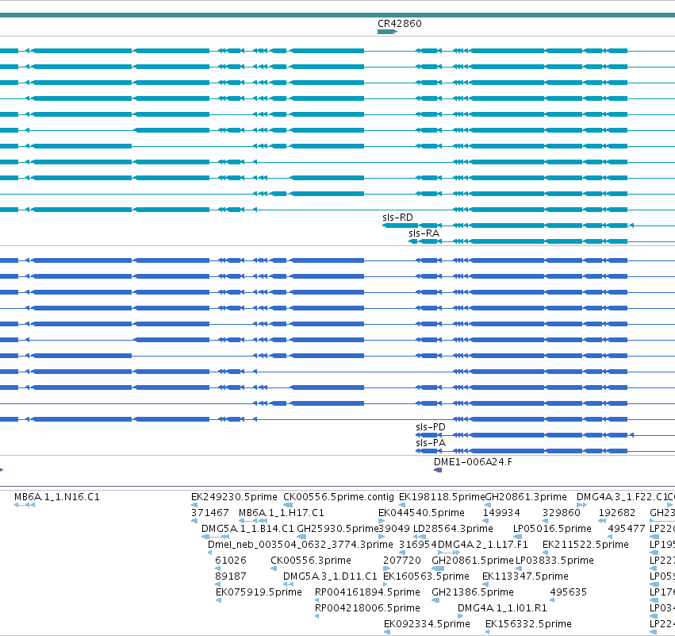Click the 61026 feature label
This screenshot has height=636, width=675.
coord(231,561)
